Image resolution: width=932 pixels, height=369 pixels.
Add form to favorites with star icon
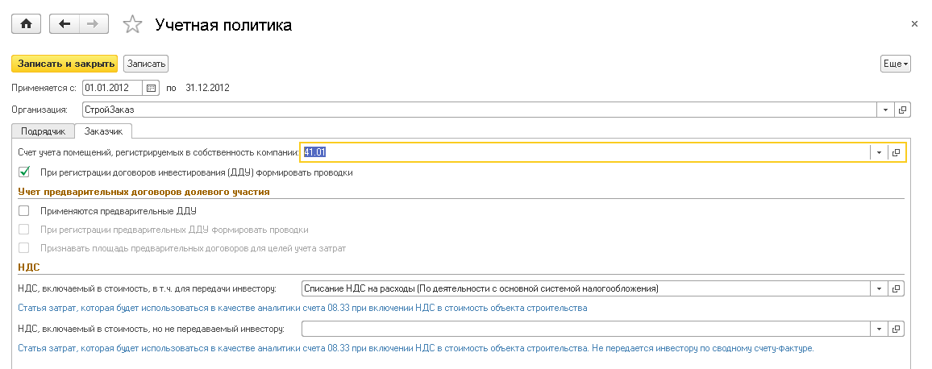[x=132, y=25]
